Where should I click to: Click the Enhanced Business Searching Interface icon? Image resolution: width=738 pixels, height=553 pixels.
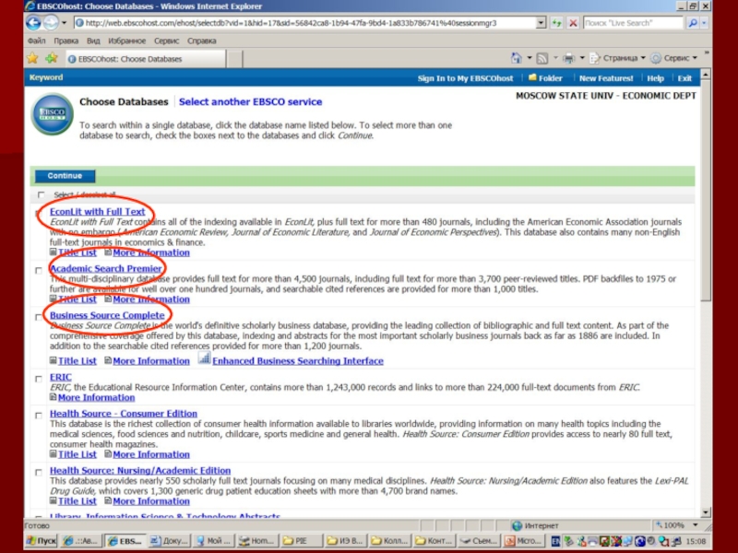204,359
